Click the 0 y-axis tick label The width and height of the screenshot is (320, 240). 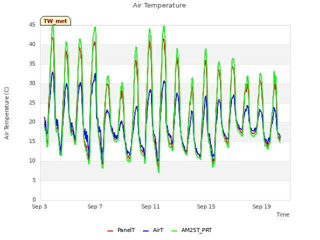[34, 199]
